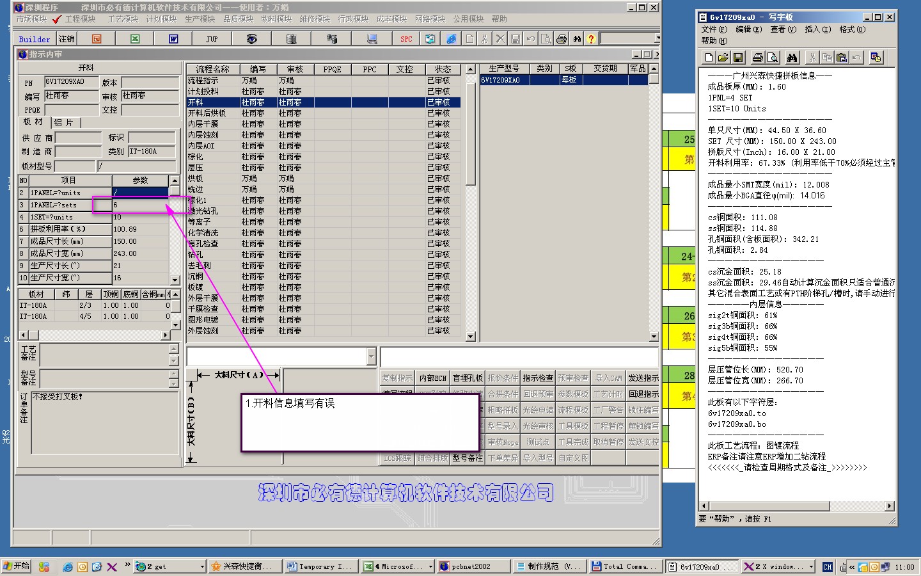
Task: Open 查看(V) menu in WordPad
Action: coord(783,29)
